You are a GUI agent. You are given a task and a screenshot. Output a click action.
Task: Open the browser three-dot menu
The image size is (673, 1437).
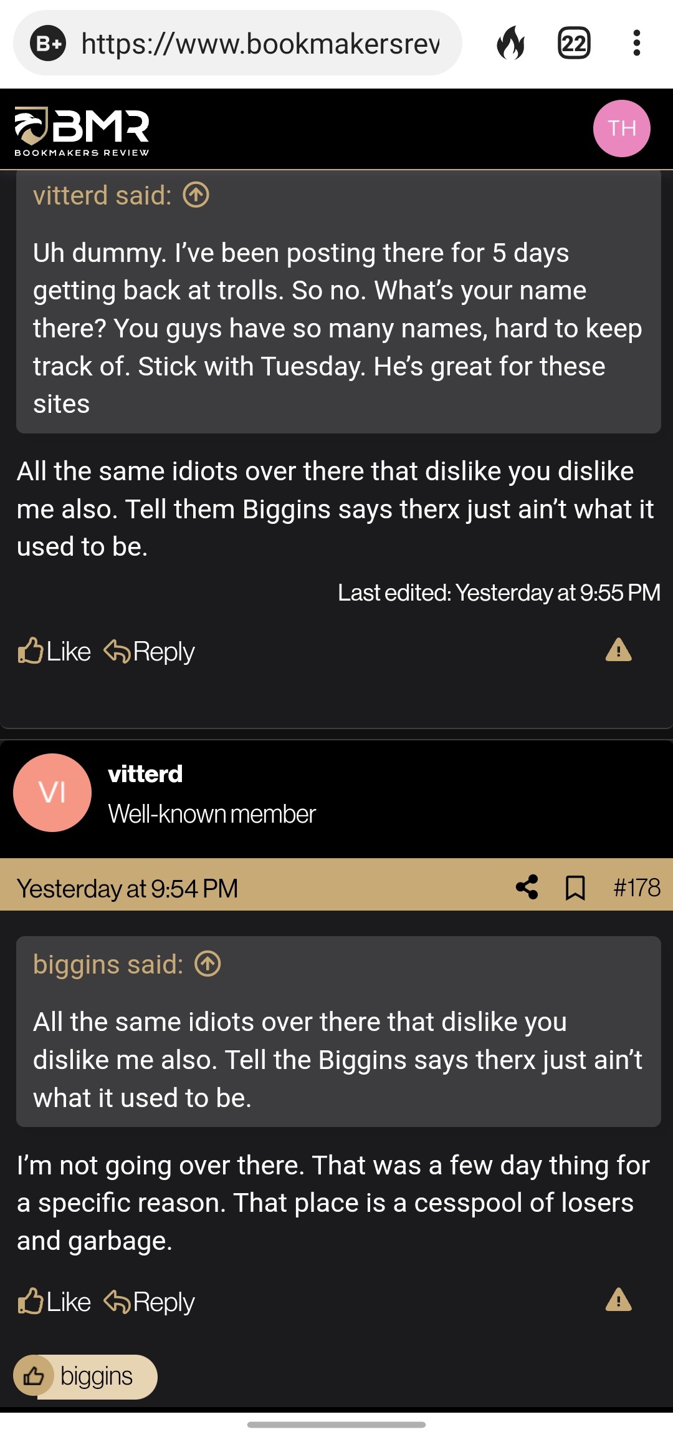click(x=636, y=43)
